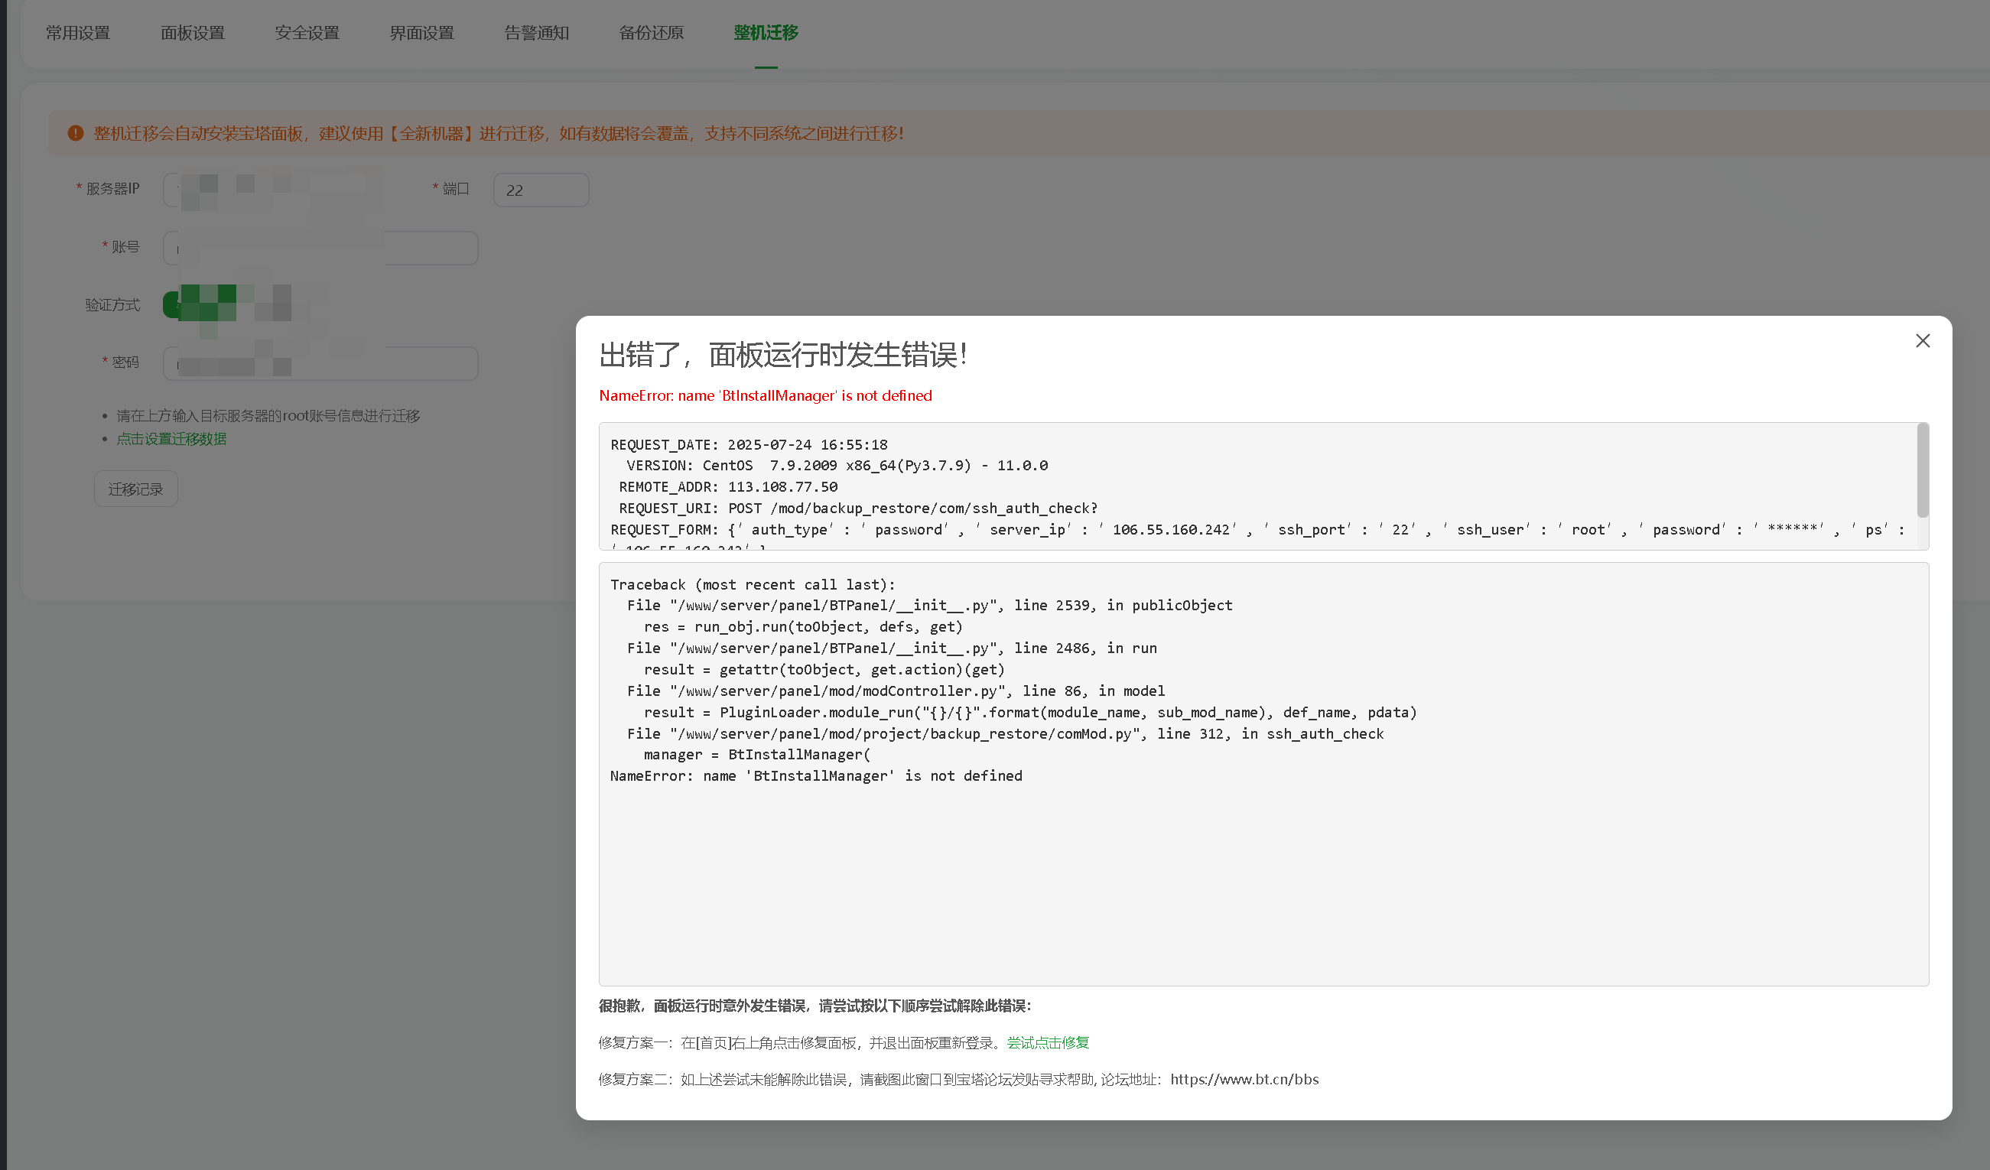Focus the 端口 field showing 22
The height and width of the screenshot is (1170, 1990).
click(541, 190)
